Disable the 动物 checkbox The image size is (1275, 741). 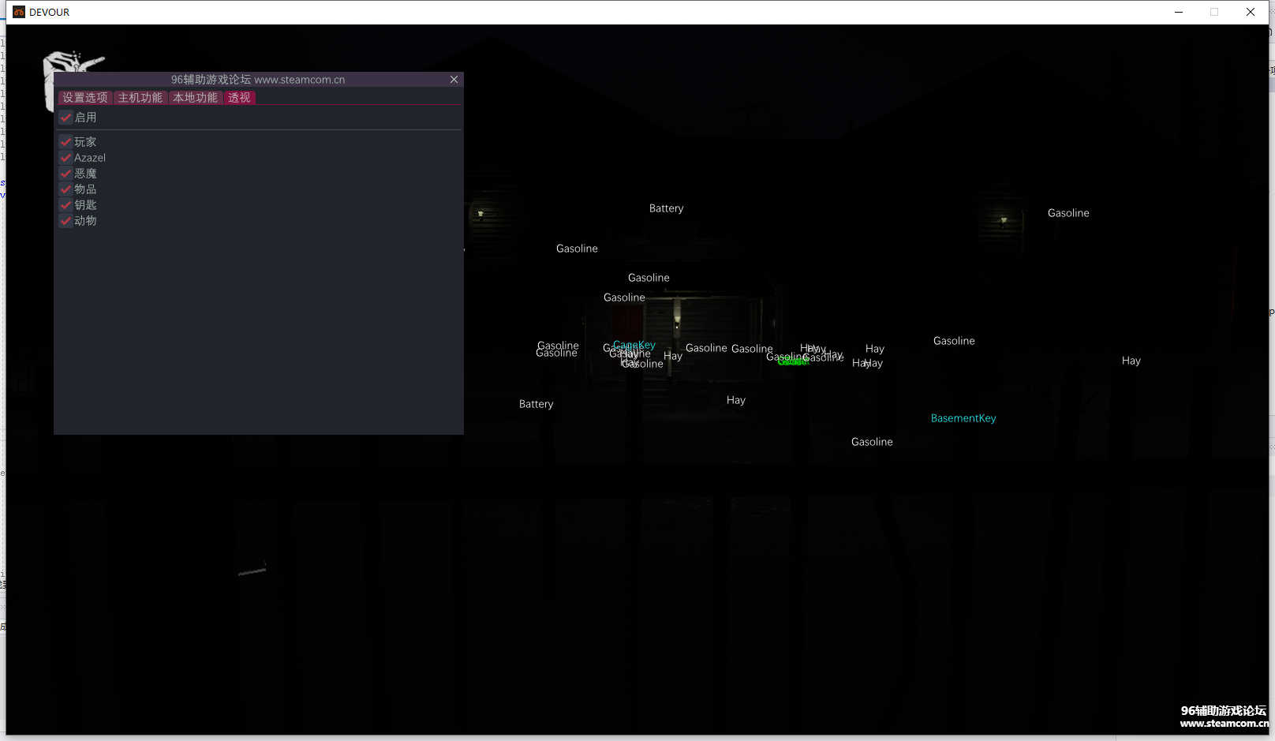click(x=66, y=221)
